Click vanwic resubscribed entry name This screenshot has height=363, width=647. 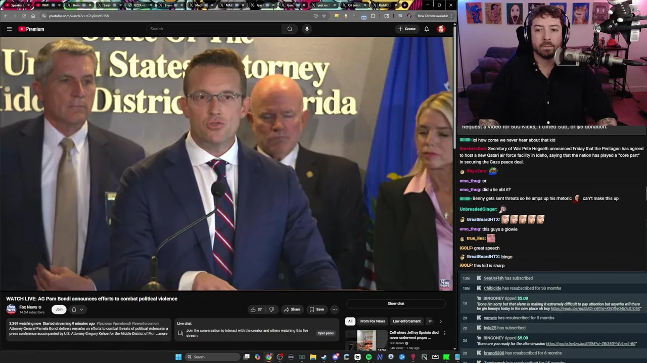click(x=490, y=318)
